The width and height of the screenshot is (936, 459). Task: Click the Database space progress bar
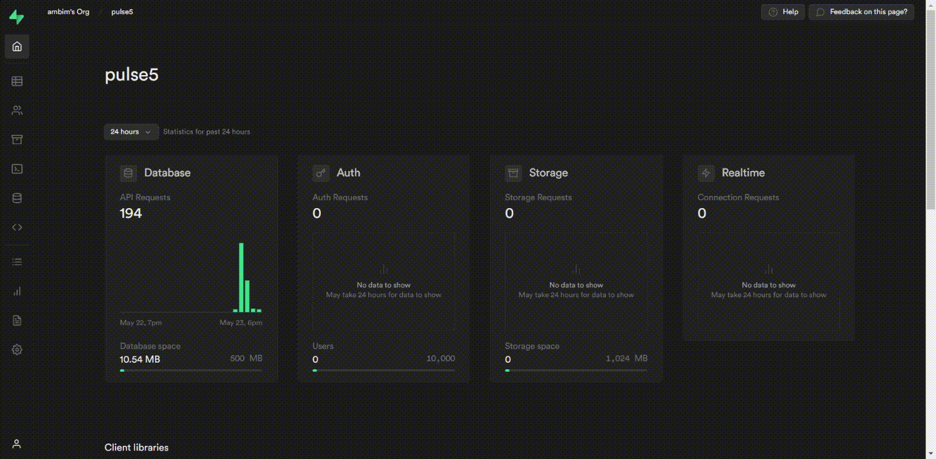[191, 370]
